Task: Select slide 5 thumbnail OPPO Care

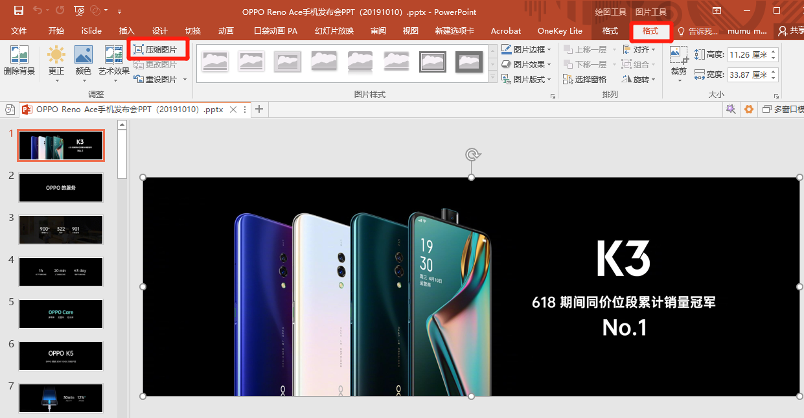Action: click(61, 314)
